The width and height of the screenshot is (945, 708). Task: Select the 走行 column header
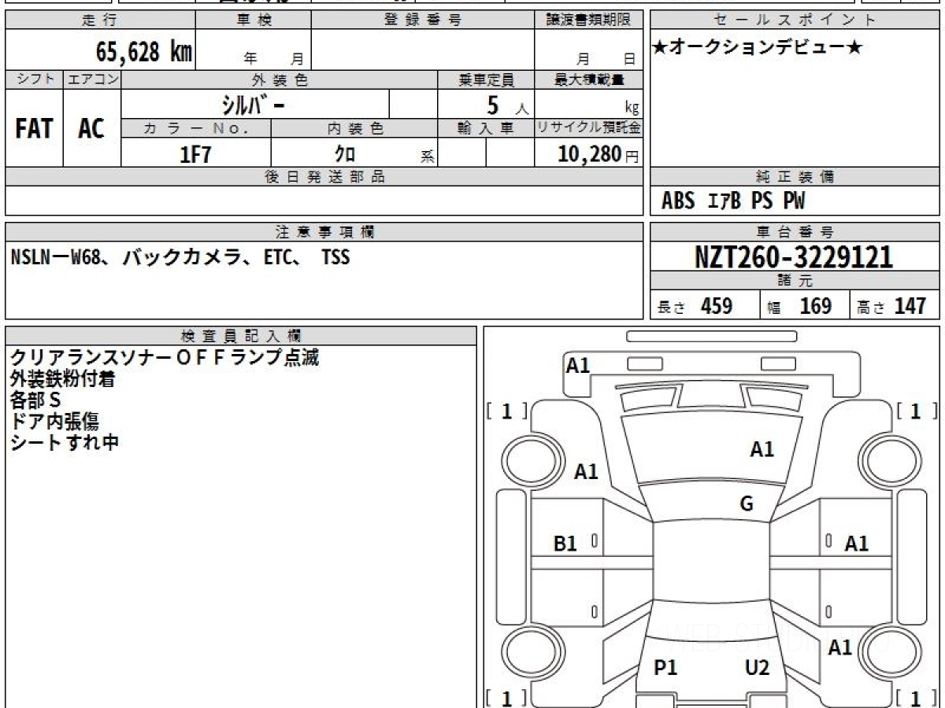click(100, 20)
